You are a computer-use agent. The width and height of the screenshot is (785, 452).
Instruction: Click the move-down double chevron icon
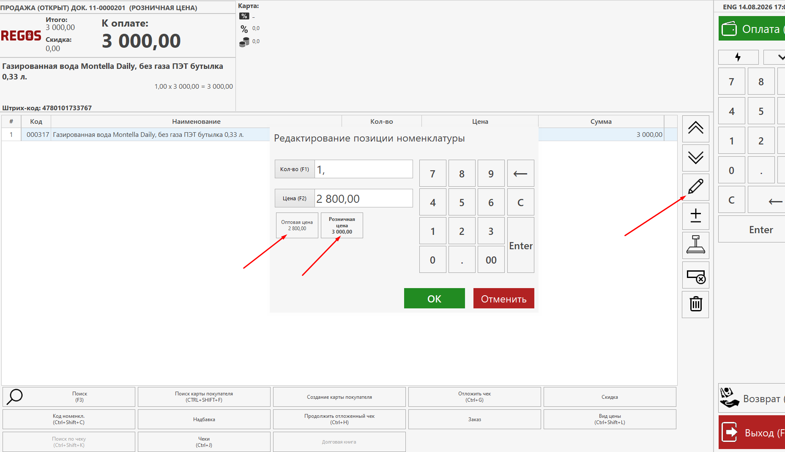tap(695, 158)
